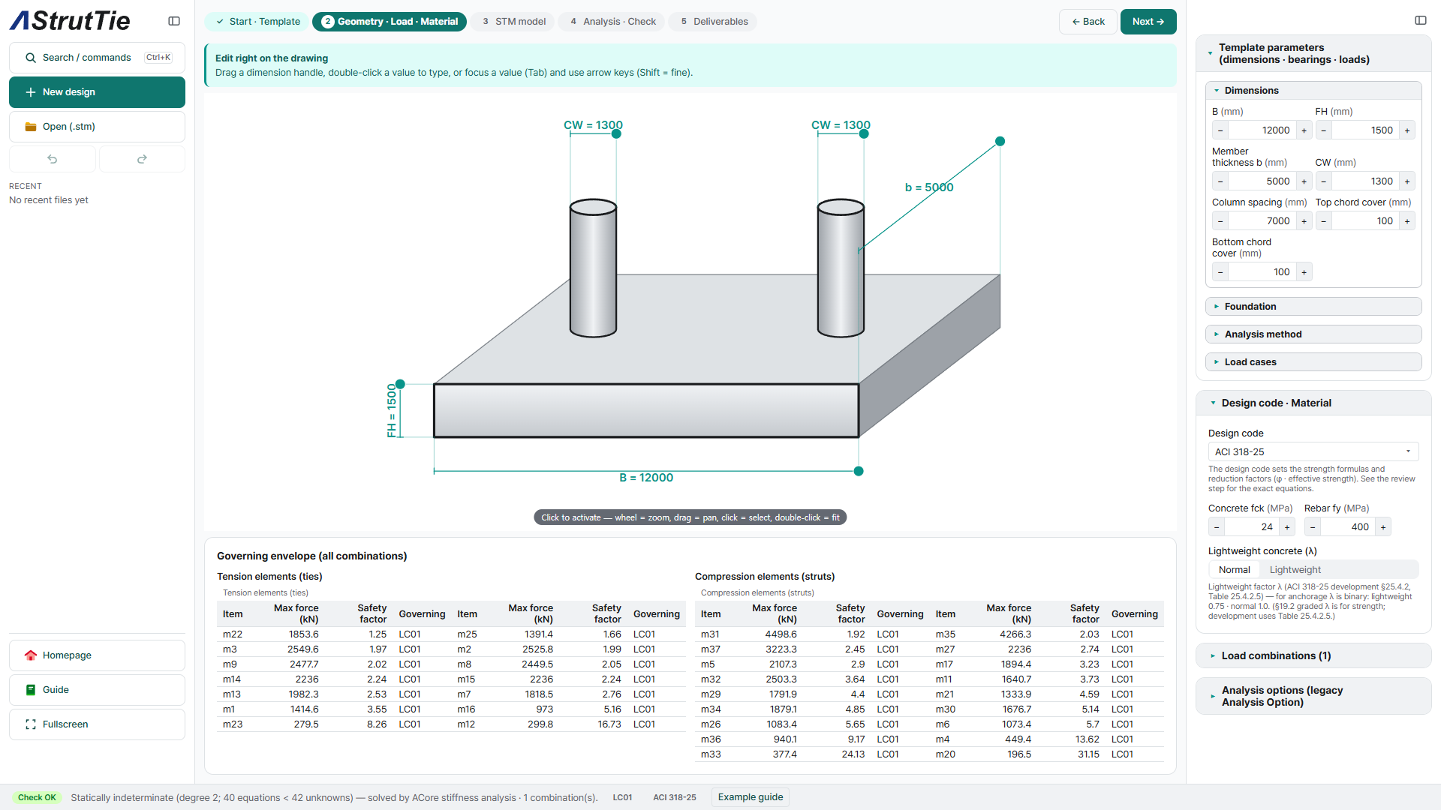Image resolution: width=1441 pixels, height=810 pixels.
Task: Collapse the left sidebar panel icon
Action: (x=174, y=21)
